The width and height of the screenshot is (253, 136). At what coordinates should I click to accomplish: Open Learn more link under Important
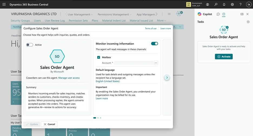[x=102, y=98]
